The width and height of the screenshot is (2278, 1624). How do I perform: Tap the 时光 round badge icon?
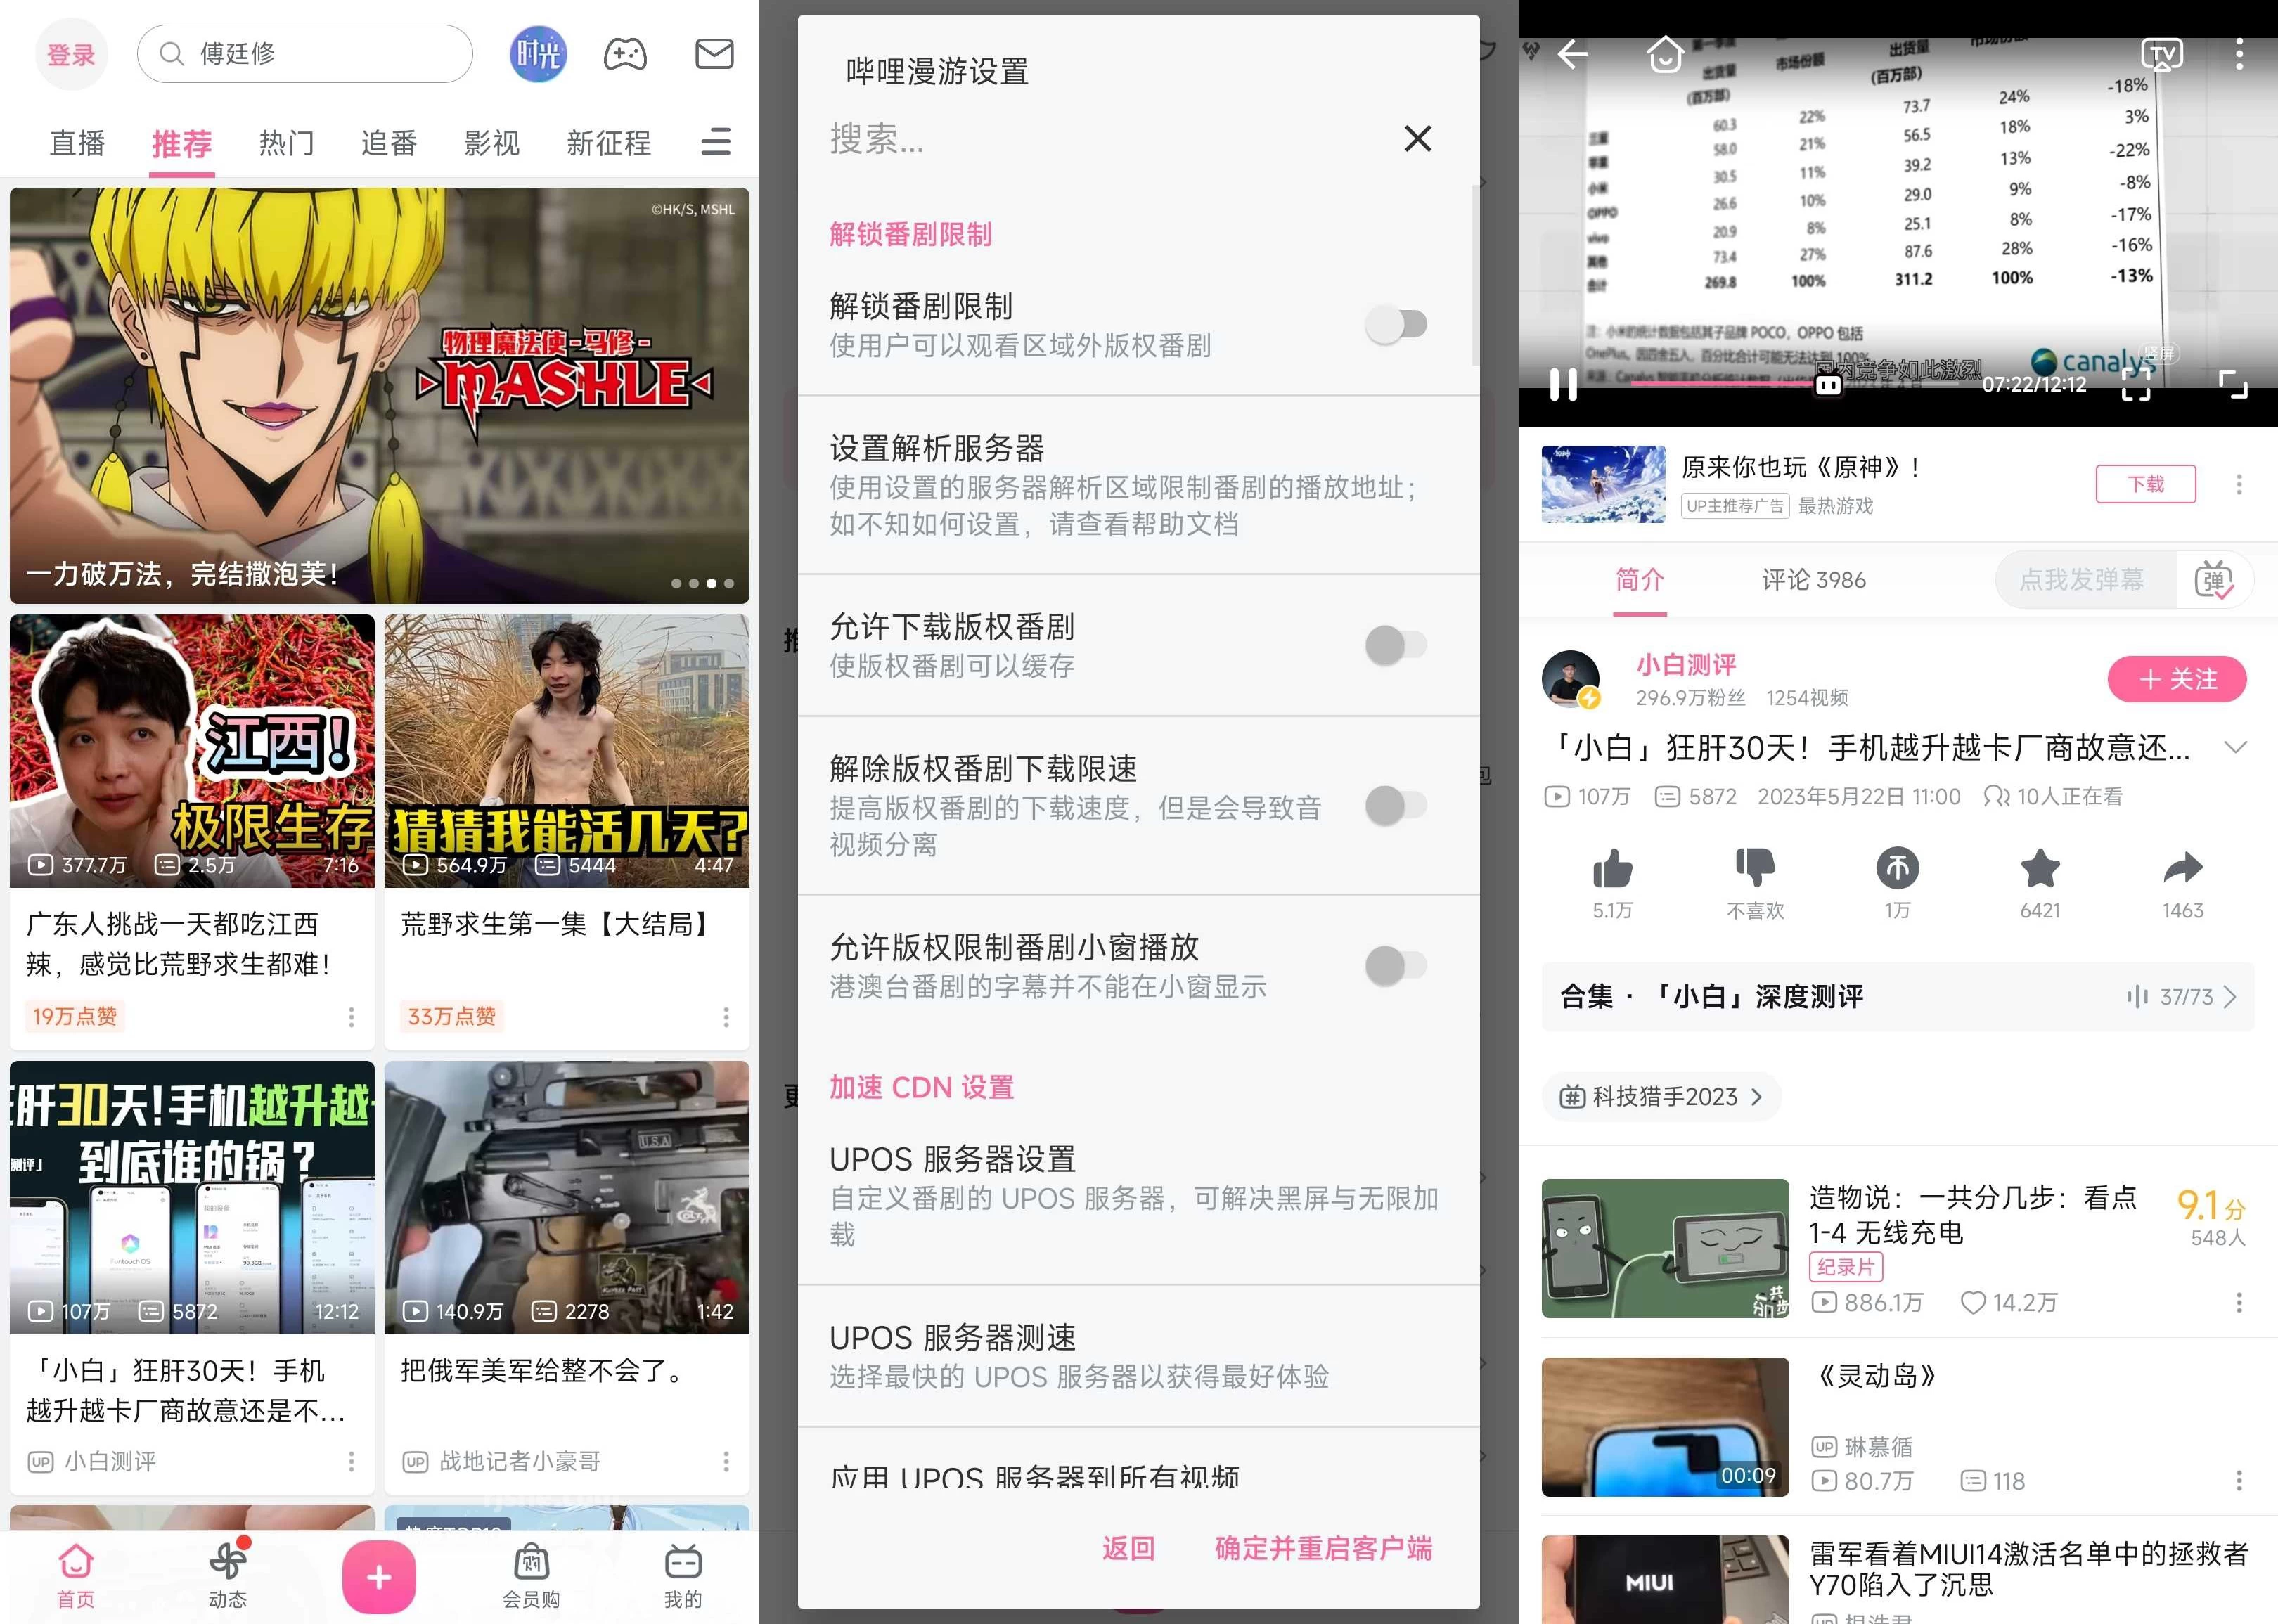538,54
